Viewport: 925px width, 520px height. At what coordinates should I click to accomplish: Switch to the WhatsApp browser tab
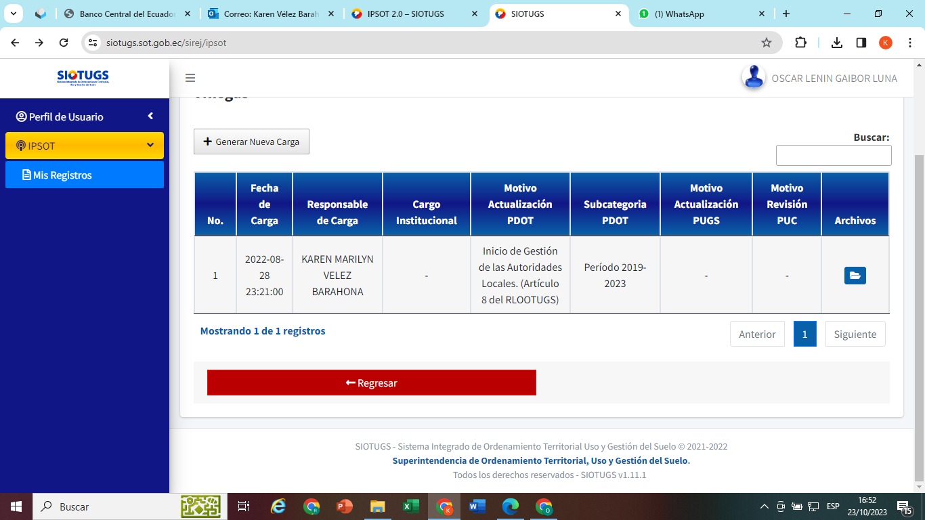[697, 14]
